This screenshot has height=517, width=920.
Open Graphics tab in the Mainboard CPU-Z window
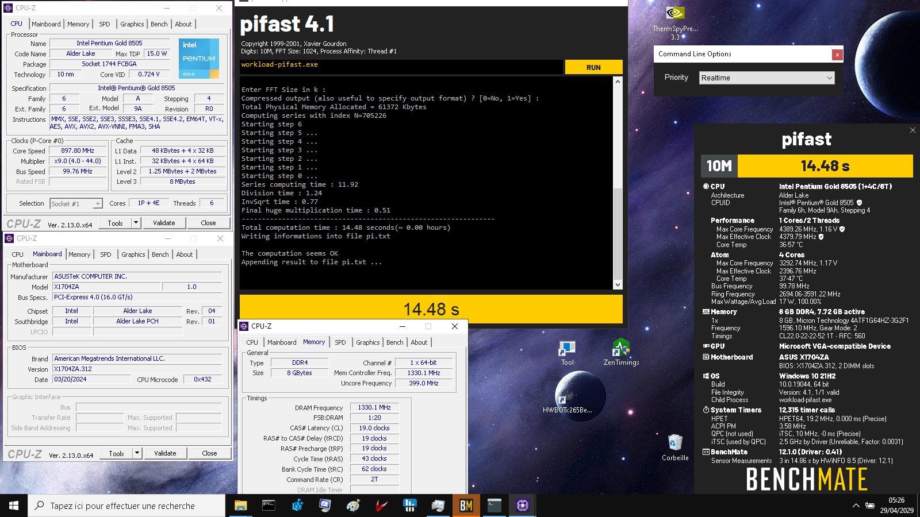[x=133, y=254]
